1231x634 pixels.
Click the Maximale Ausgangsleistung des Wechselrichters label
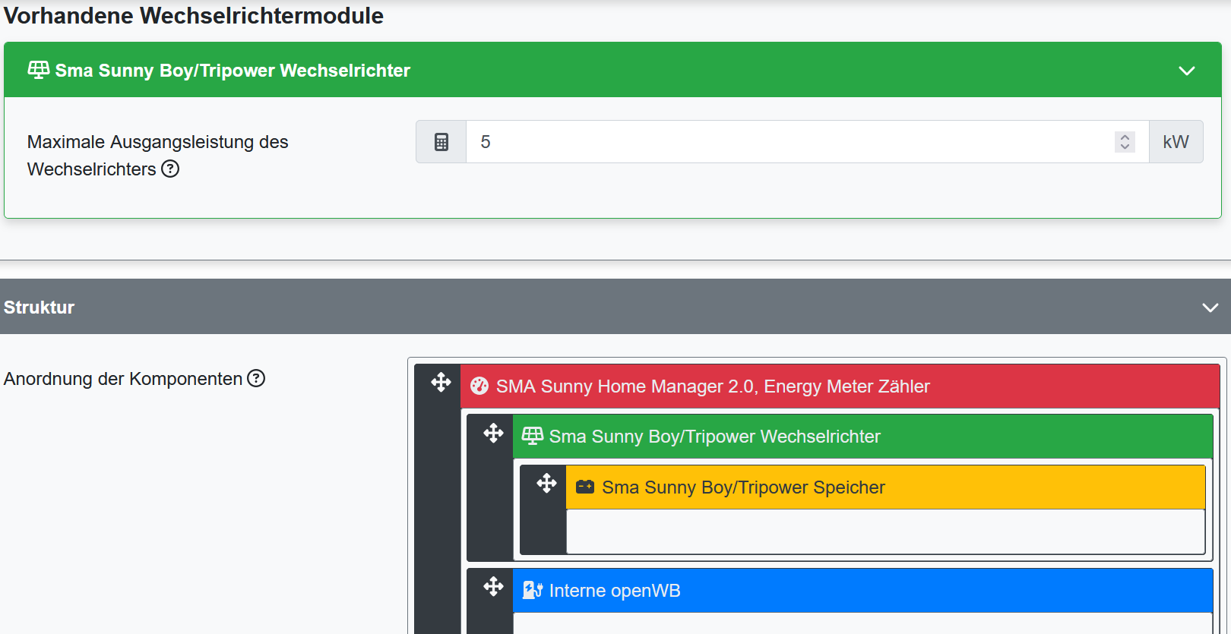click(157, 156)
